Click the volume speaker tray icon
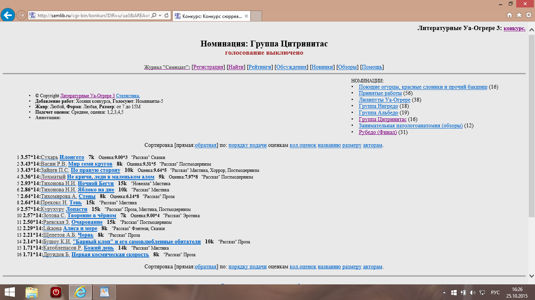 click(472, 293)
